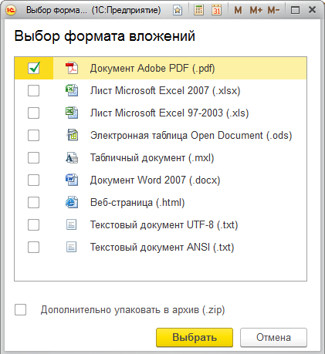Close the Выбор формата вложений dialog
Screen dimensions: 325x354
(312, 10)
